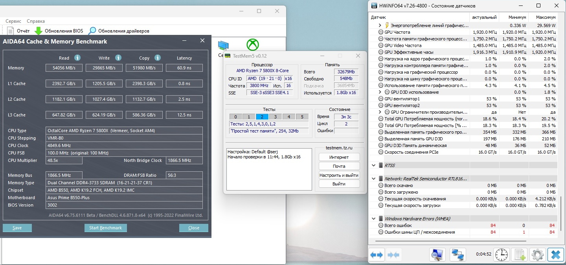Click Dual Channel DDR4-3733 memory type field
Image resolution: width=566 pixels, height=265 pixels.
tap(125, 183)
